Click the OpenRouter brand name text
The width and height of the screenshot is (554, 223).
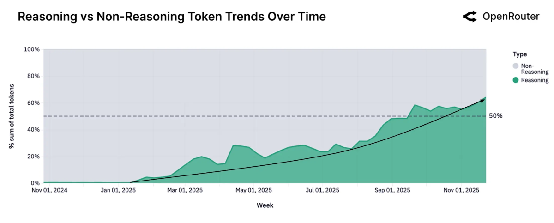(x=511, y=17)
